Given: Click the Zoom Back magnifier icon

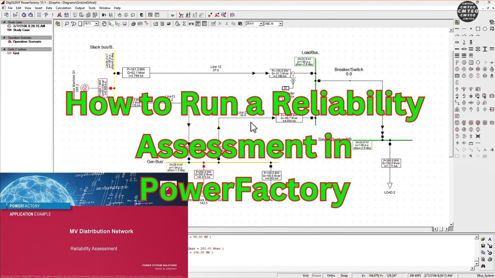Looking at the screenshot, I should (73, 24).
